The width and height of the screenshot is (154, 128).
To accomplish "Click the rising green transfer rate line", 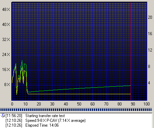I will [x=80, y=88].
